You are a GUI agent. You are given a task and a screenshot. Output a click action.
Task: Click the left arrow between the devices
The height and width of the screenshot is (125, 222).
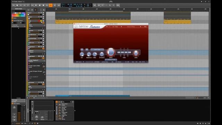click(54, 111)
